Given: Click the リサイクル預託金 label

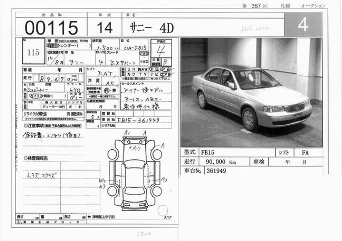Looking at the screenshot, I should [x=35, y=114].
